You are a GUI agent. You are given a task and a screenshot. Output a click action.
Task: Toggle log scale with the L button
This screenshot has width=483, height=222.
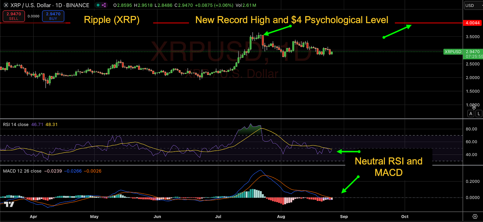click(479, 114)
